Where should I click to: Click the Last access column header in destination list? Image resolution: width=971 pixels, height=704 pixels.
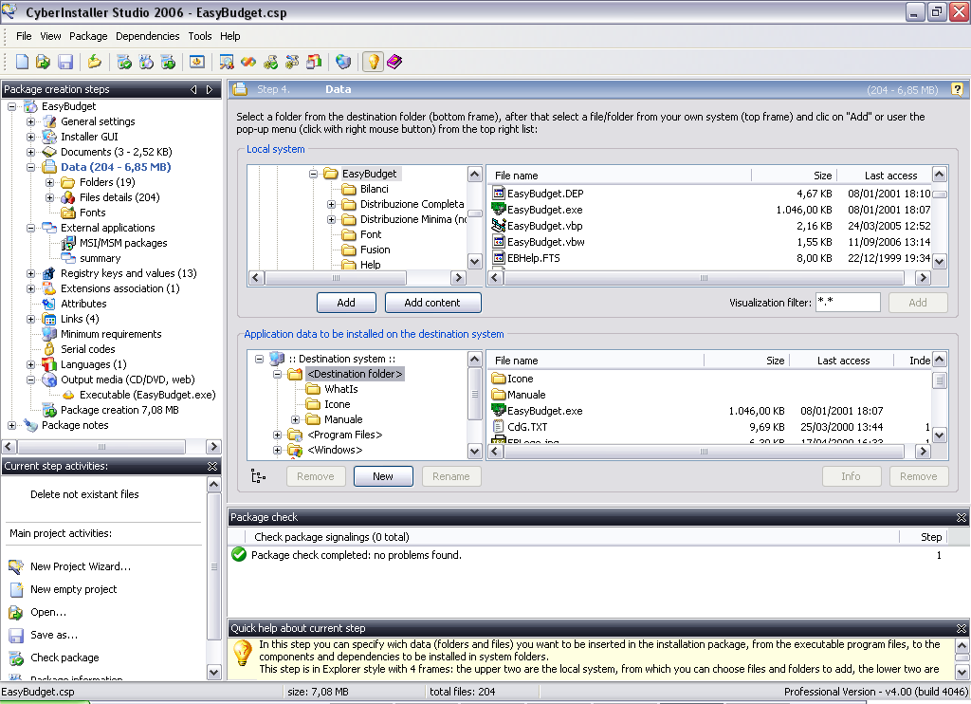tap(843, 361)
